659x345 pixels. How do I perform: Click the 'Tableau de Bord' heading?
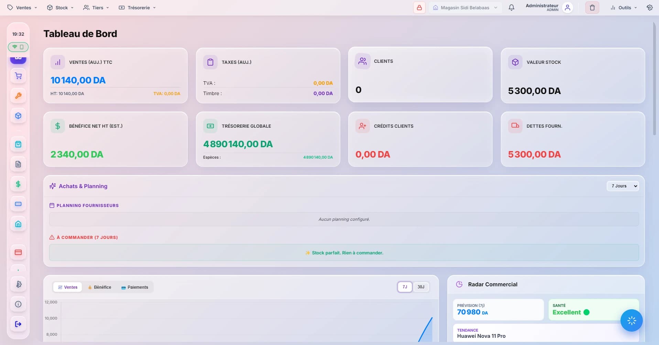pos(80,34)
